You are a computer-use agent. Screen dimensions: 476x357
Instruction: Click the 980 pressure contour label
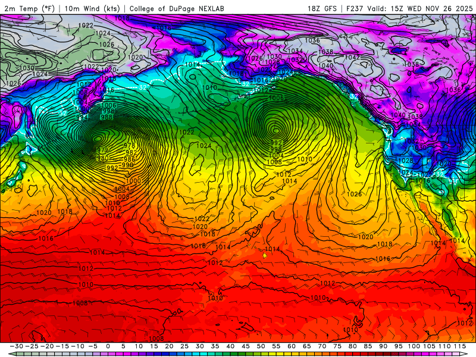(102, 158)
